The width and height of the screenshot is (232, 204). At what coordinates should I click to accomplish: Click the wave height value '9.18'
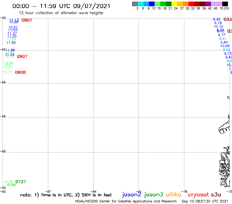tap(218, 23)
